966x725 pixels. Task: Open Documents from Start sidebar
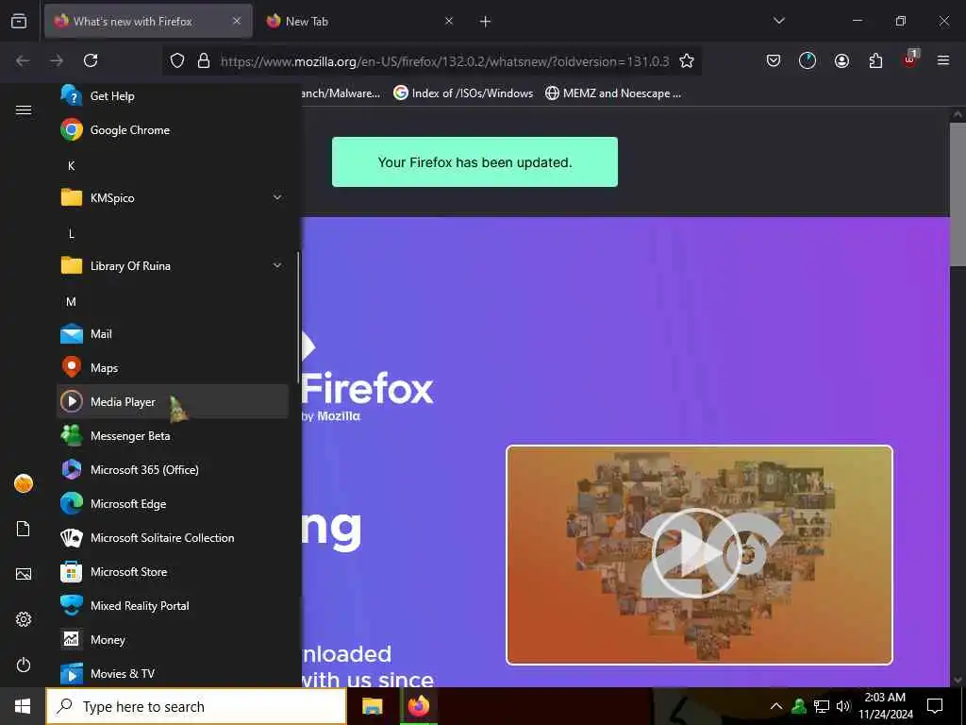(x=24, y=529)
